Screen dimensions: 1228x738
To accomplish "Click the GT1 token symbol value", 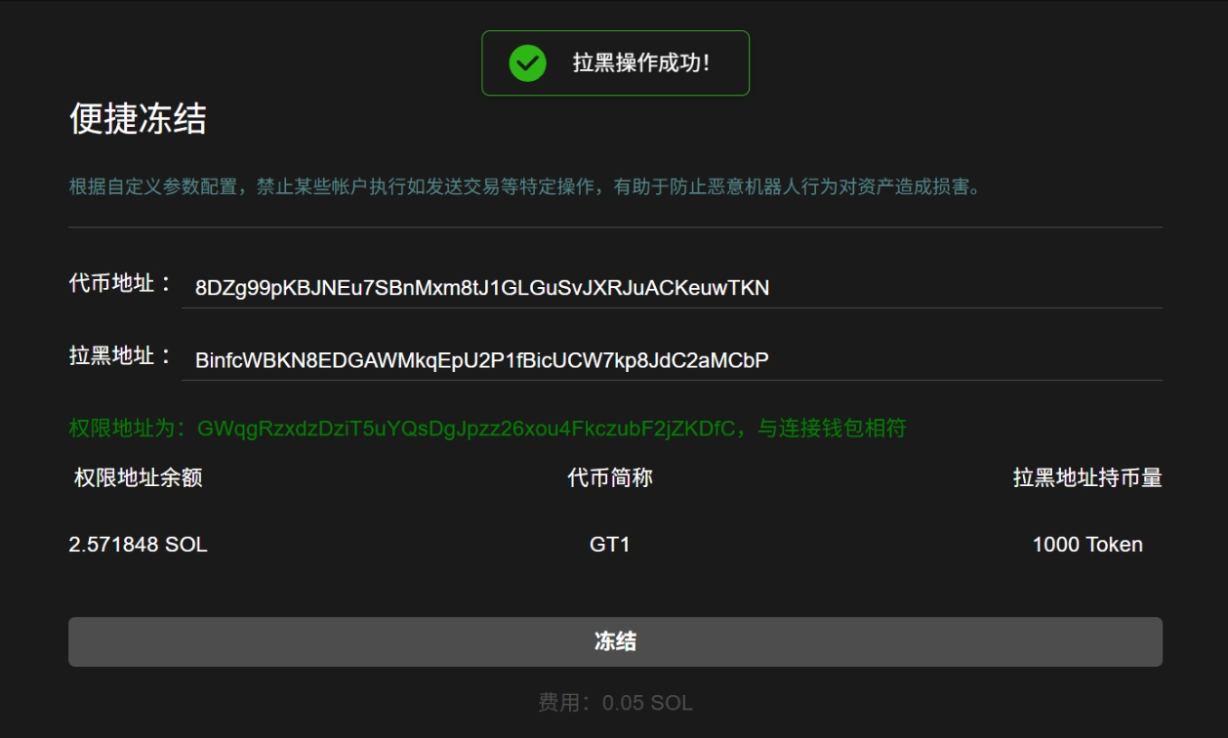I will (x=610, y=545).
